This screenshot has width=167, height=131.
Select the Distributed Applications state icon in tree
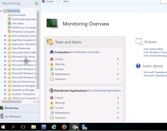pyautogui.click(x=9, y=19)
